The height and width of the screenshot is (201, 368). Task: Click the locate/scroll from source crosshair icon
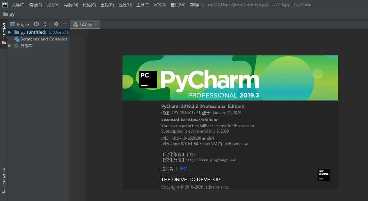click(x=36, y=24)
